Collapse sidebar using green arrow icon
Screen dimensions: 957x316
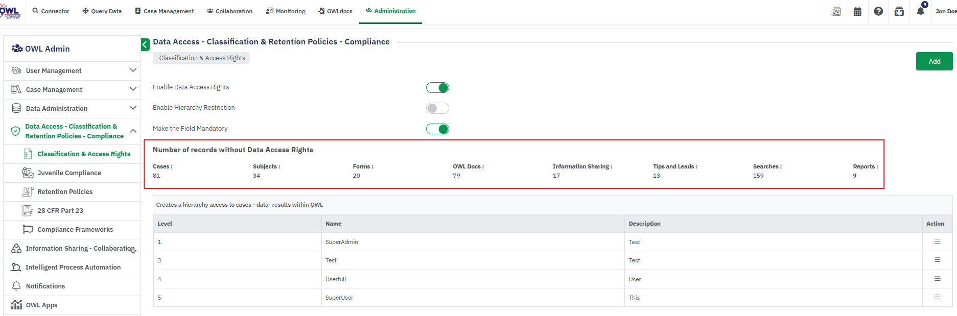pyautogui.click(x=145, y=45)
